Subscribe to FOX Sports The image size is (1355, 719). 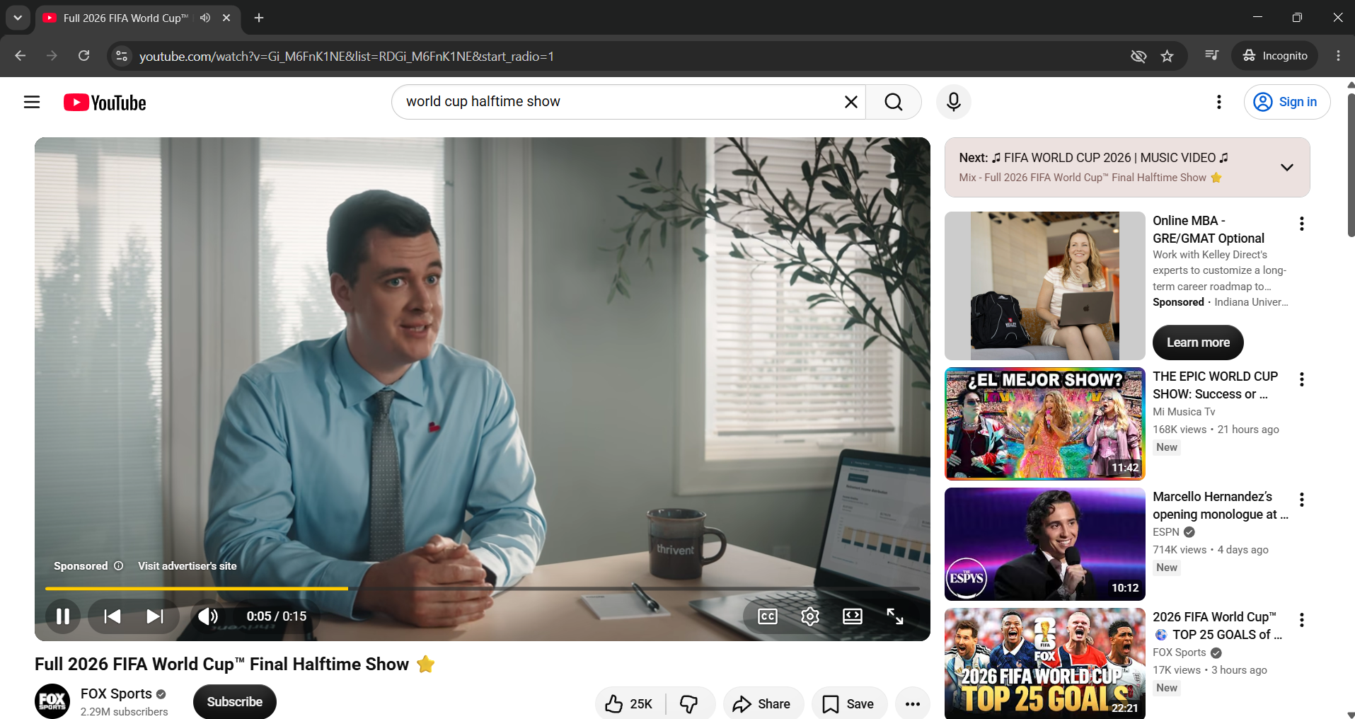[x=235, y=701]
